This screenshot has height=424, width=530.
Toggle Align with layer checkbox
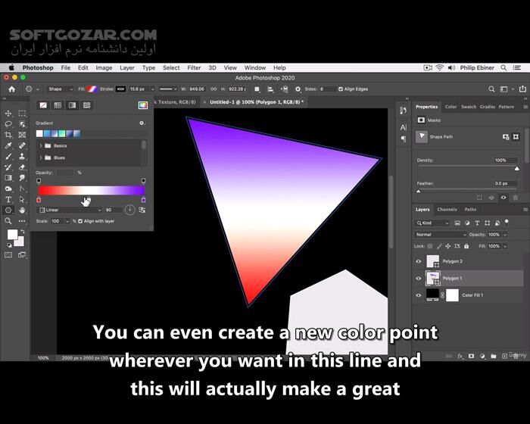(80, 221)
